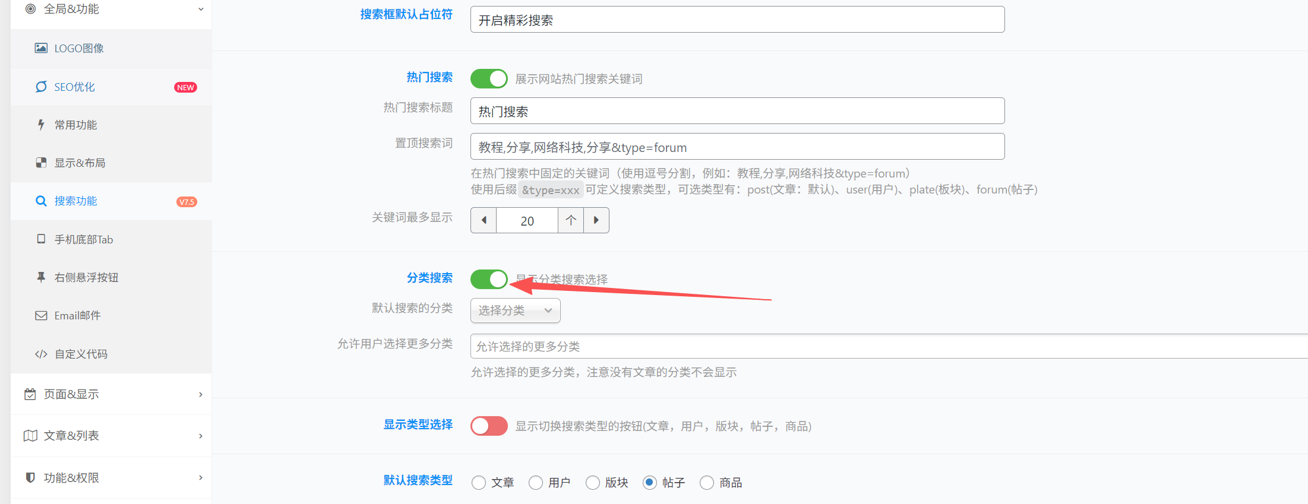
Task: Click the 搜索功能 magnifier icon
Action: [x=41, y=201]
